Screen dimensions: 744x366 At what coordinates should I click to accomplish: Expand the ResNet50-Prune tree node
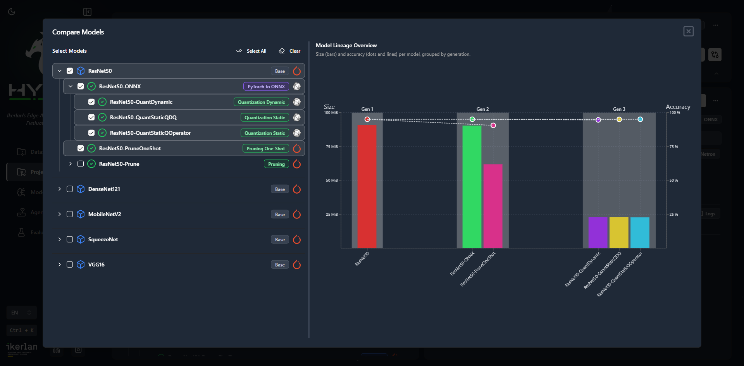[71, 164]
